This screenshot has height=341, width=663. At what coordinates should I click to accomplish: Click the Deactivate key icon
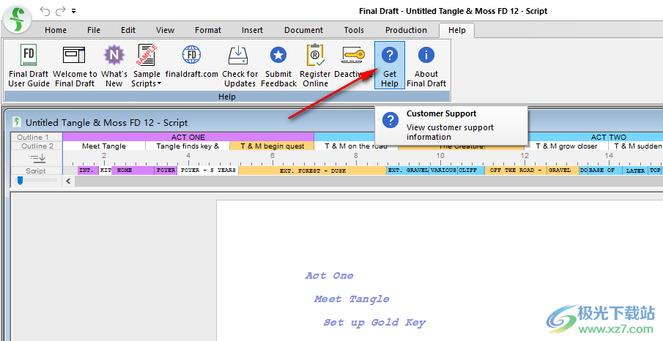pos(354,56)
